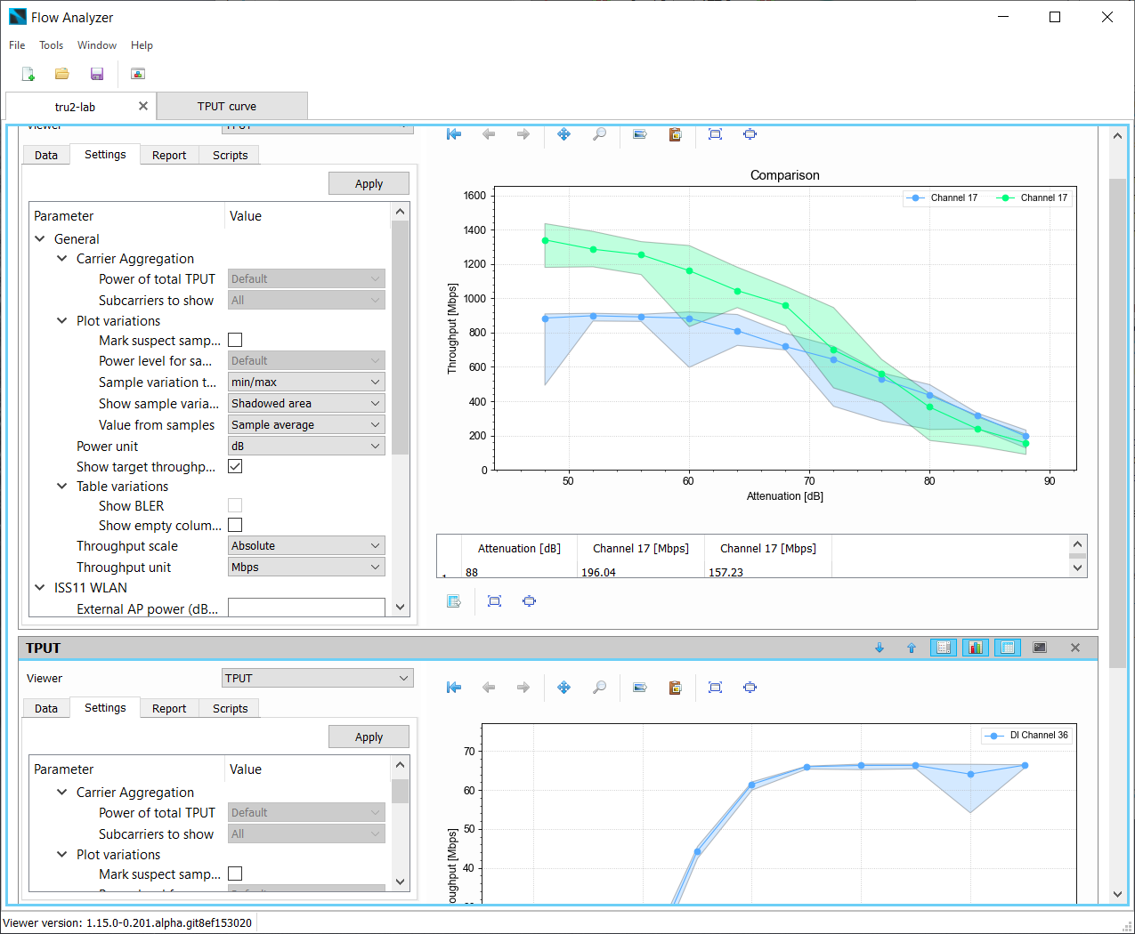Export the Comparison chart as an image
Screen dimensions: 1135x934
tap(639, 134)
